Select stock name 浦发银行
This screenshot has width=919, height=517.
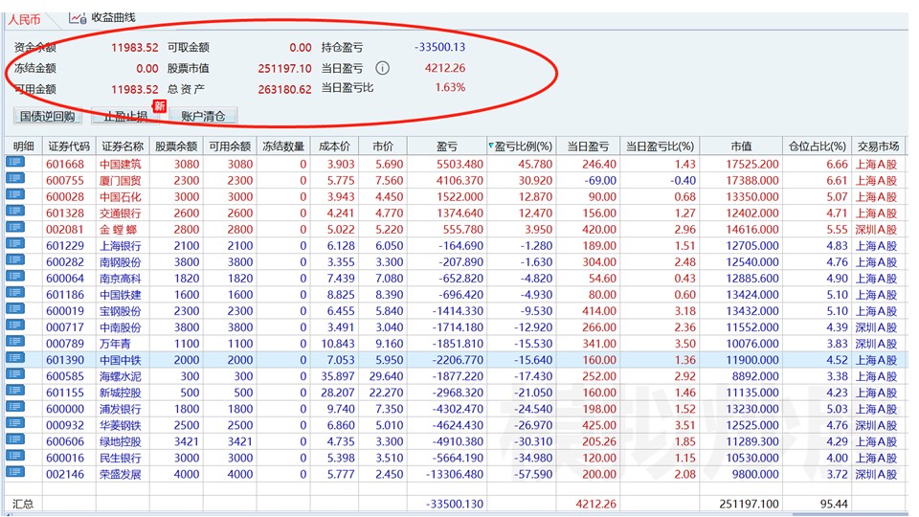pos(121,409)
